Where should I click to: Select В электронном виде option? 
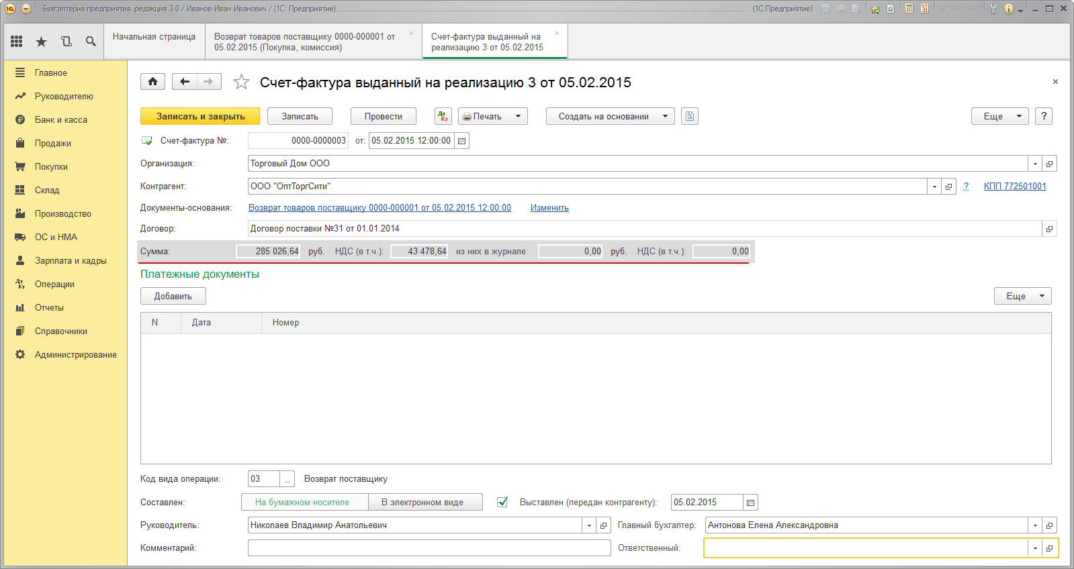[x=425, y=502]
